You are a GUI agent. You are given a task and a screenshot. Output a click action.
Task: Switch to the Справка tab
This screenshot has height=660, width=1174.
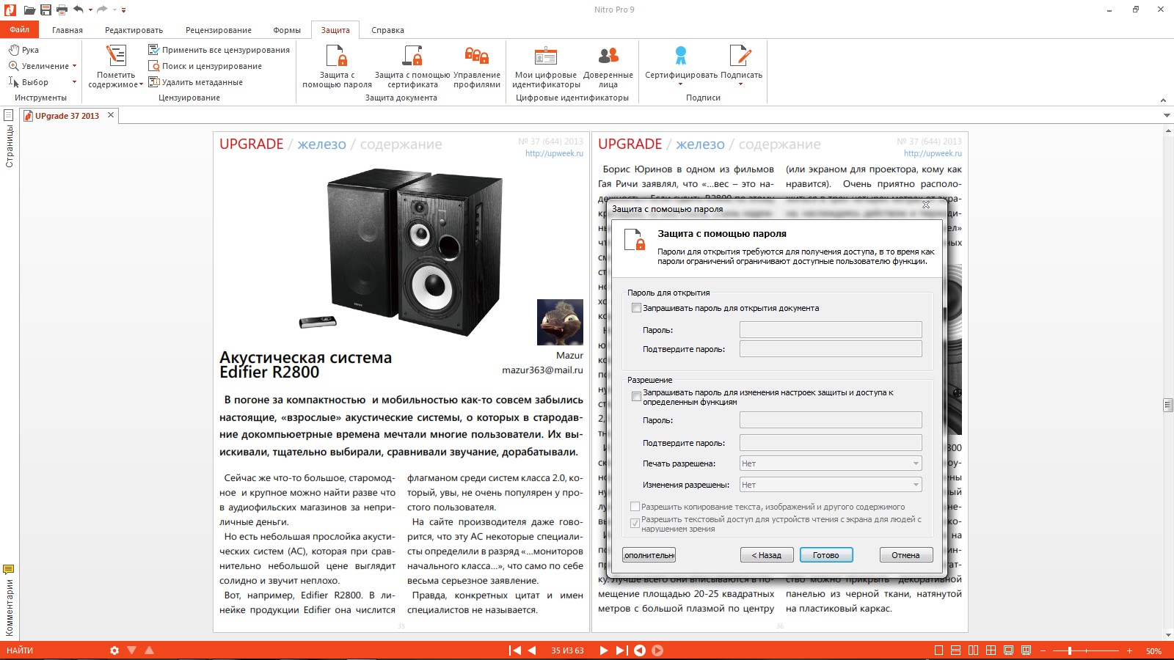pyautogui.click(x=387, y=30)
